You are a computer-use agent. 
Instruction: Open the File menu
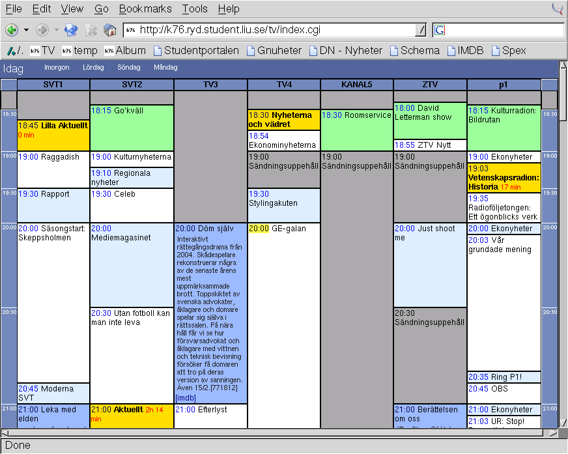click(14, 8)
